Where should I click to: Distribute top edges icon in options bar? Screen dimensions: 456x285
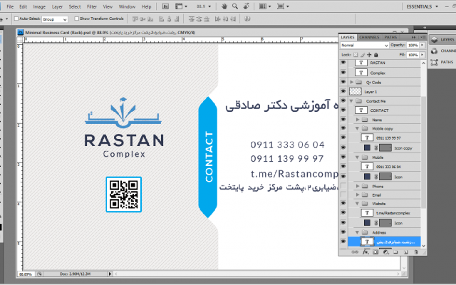(191, 19)
